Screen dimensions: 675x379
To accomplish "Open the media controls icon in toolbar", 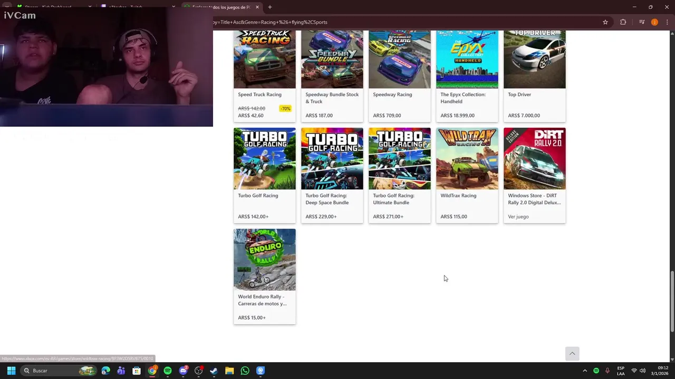I will coord(642,22).
